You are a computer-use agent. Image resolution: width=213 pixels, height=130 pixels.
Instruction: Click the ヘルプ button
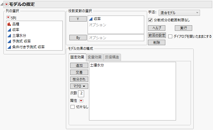pos(157,28)
